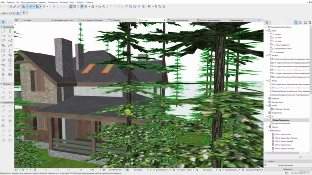Close the 3D / Все tab

pos(165,20)
